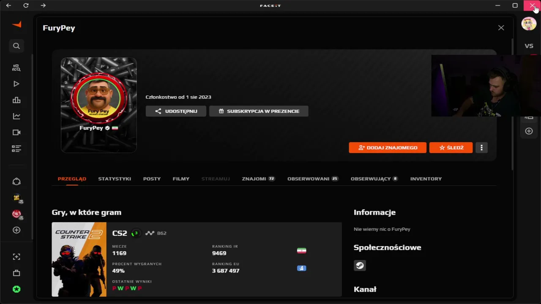Open the Steam social link icon

click(360, 266)
